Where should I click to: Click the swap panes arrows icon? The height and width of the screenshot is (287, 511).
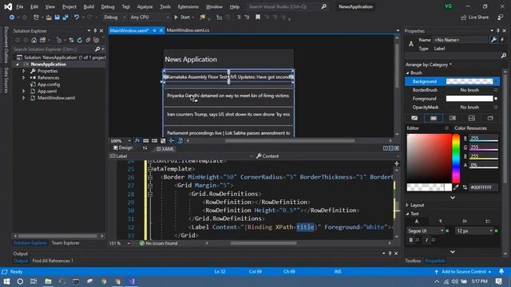145,148
